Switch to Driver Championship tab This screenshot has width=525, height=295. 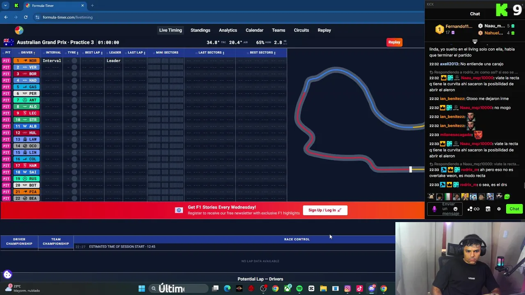point(19,242)
